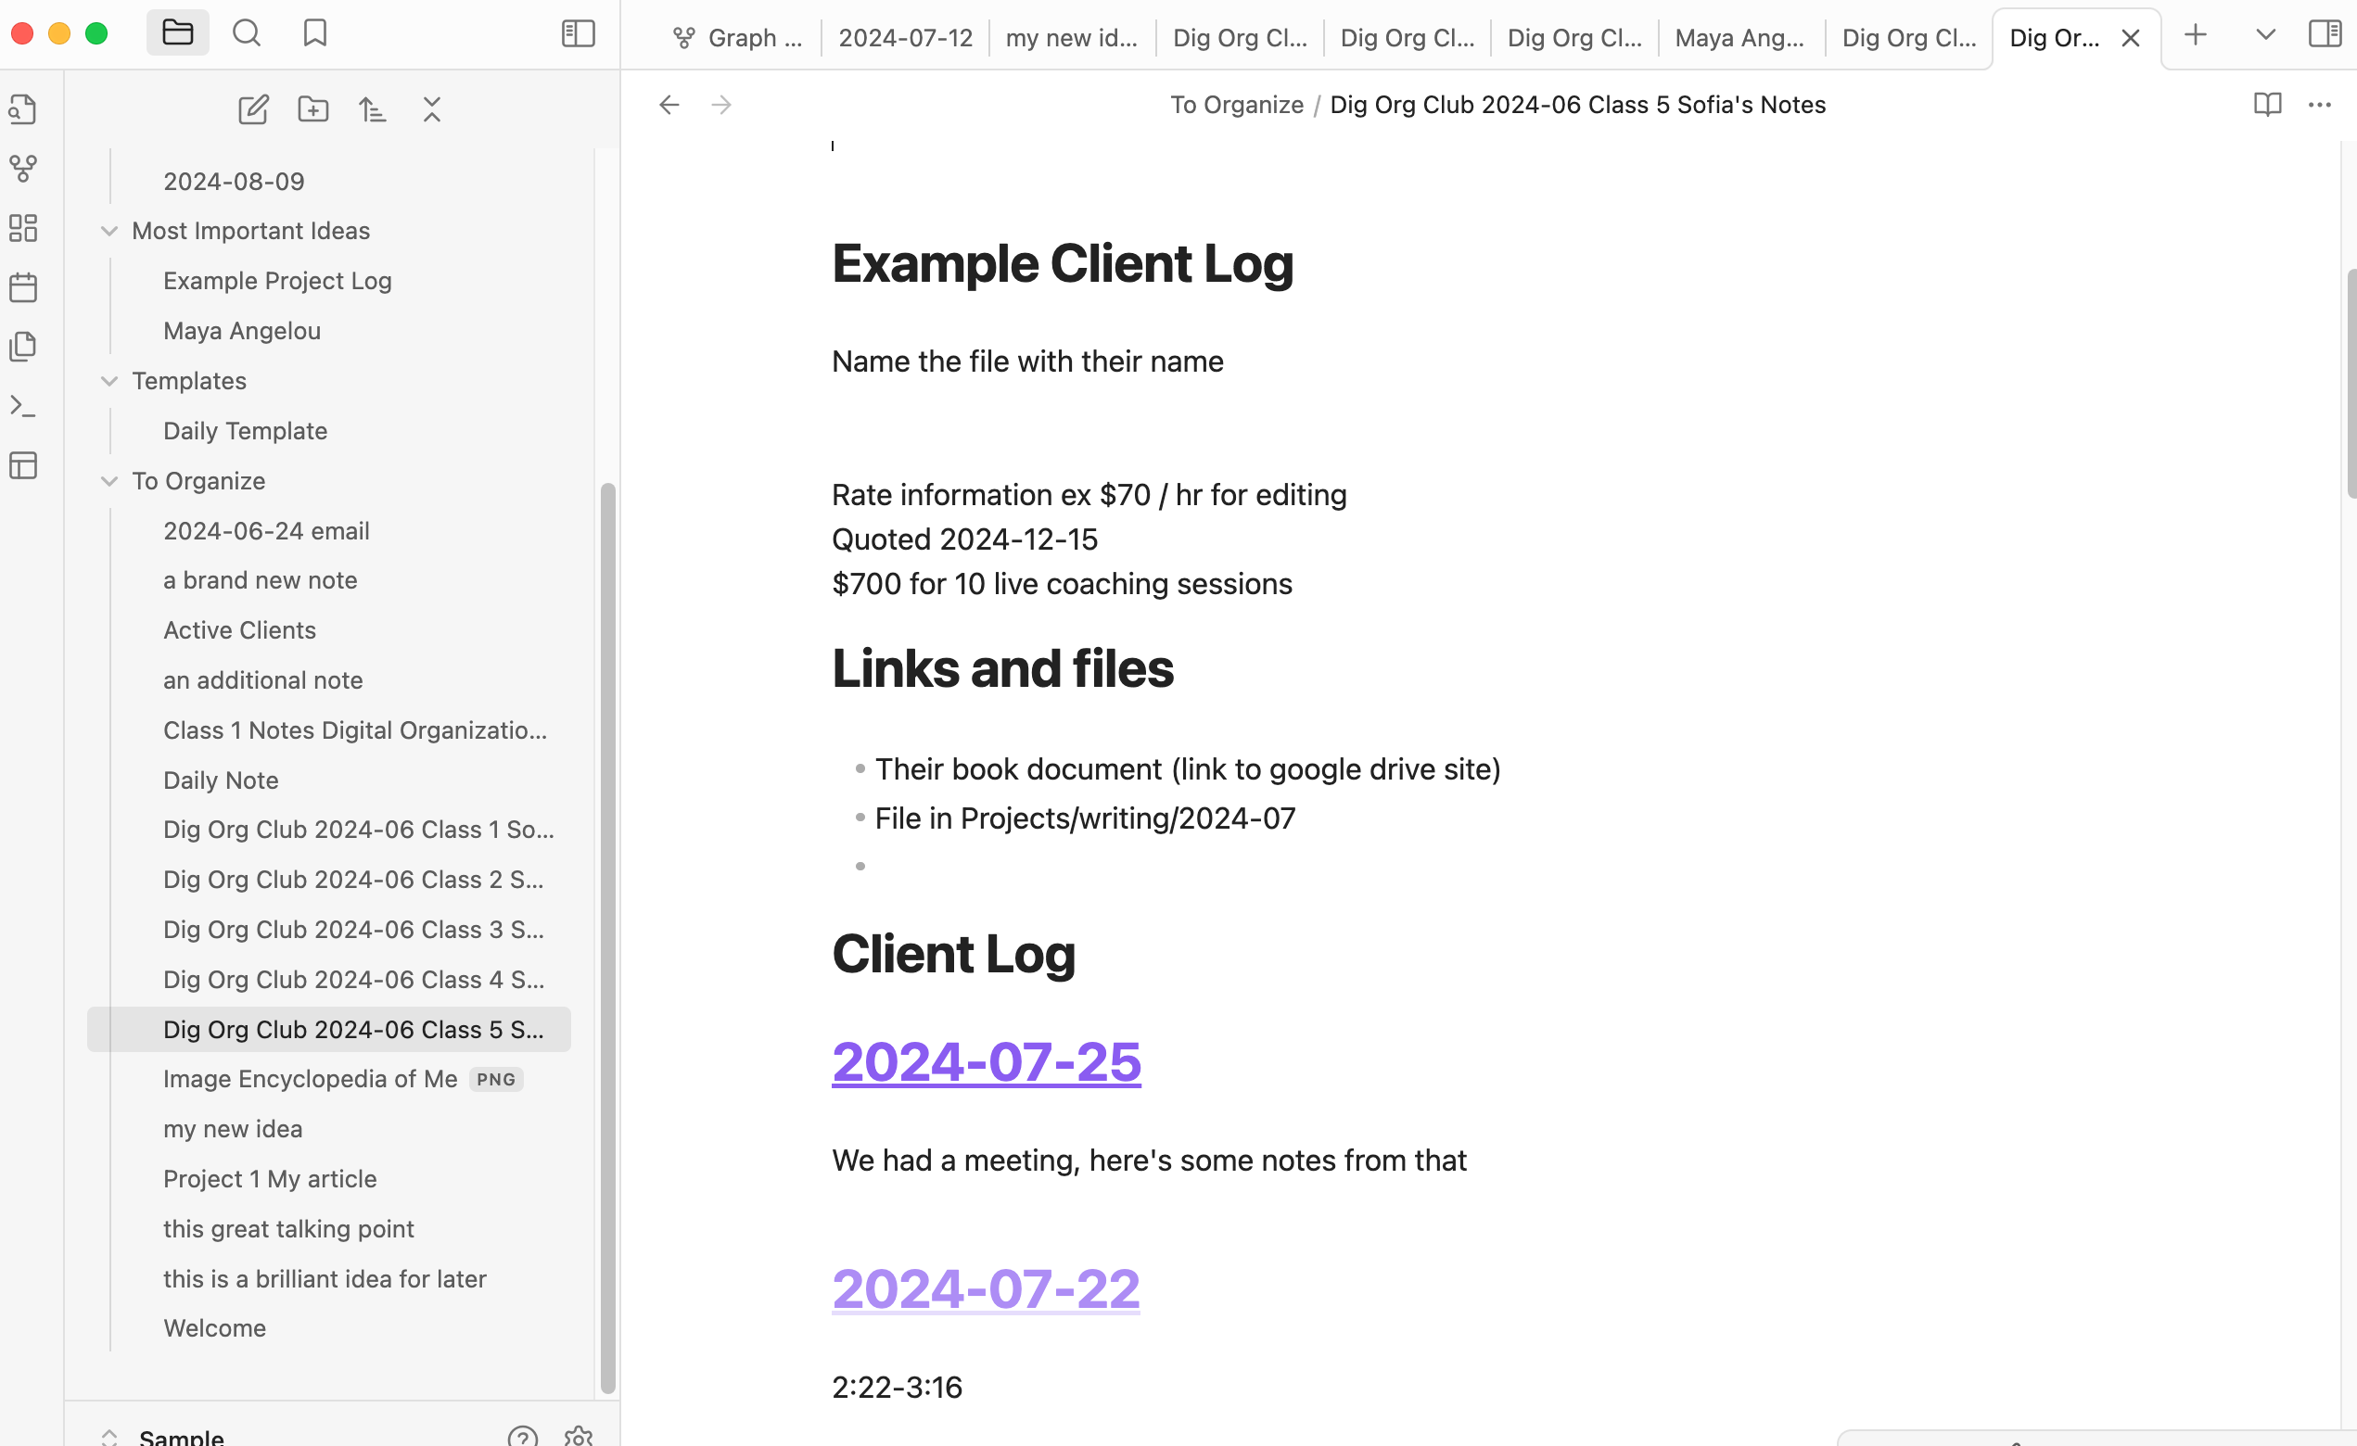Screen dimensions: 2357x1446
Task: Toggle the right sidebar panel
Action: coord(2325,33)
